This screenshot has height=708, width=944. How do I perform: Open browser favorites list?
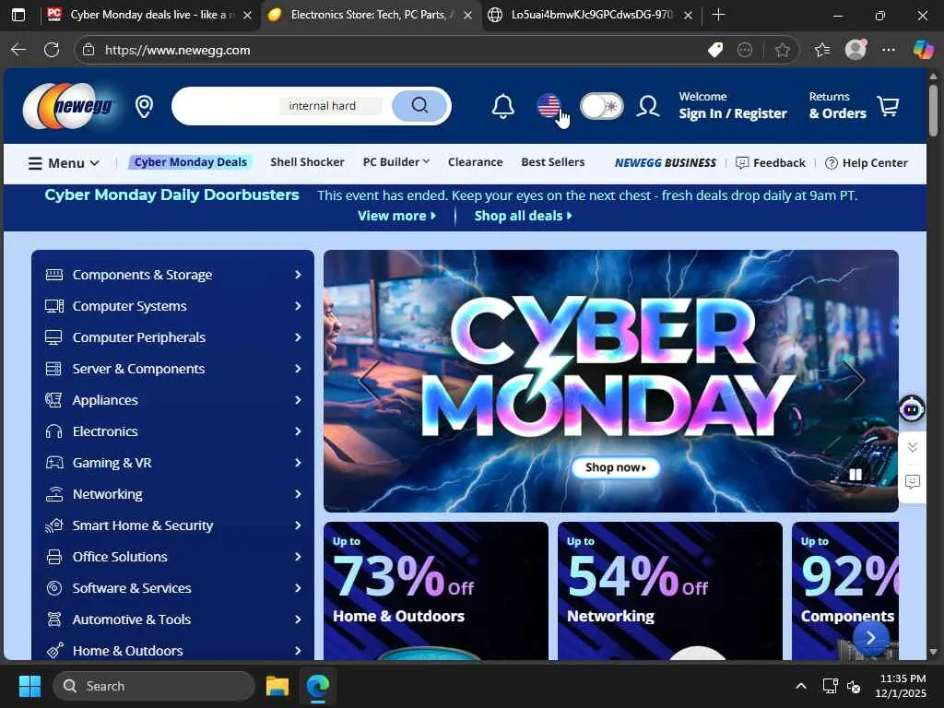pos(822,50)
